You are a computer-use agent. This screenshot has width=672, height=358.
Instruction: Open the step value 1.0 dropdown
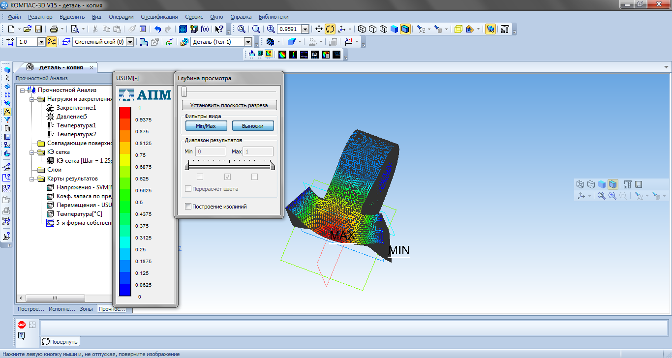41,42
